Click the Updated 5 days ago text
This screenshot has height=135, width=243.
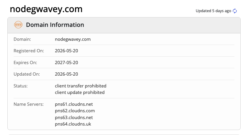(x=213, y=11)
